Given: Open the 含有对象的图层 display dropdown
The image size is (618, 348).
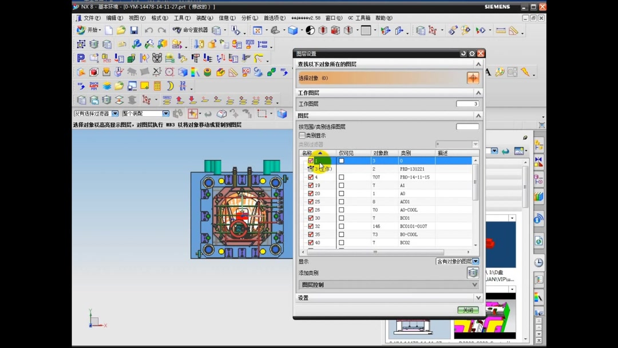Looking at the screenshot, I should tap(477, 261).
